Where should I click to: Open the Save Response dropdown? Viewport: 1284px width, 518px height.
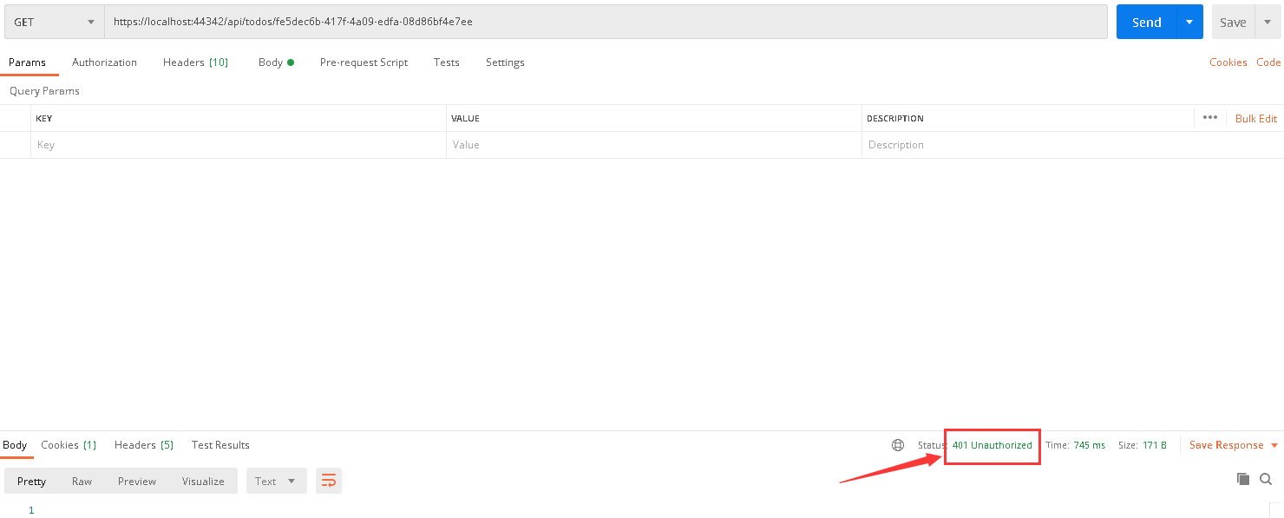pyautogui.click(x=1234, y=445)
